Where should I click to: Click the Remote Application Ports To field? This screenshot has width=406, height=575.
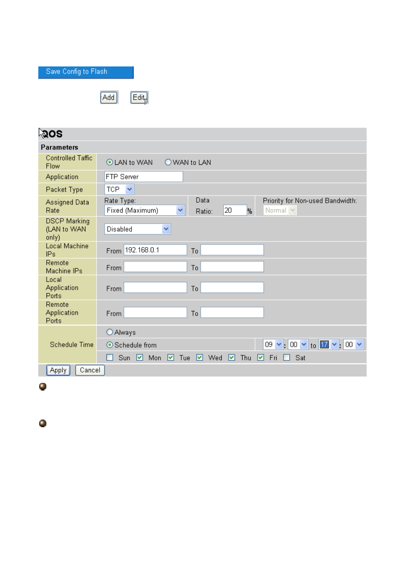click(x=232, y=313)
